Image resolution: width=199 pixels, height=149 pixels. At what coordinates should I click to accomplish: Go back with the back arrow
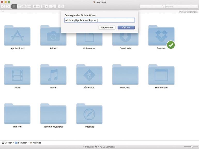coord(3,6)
